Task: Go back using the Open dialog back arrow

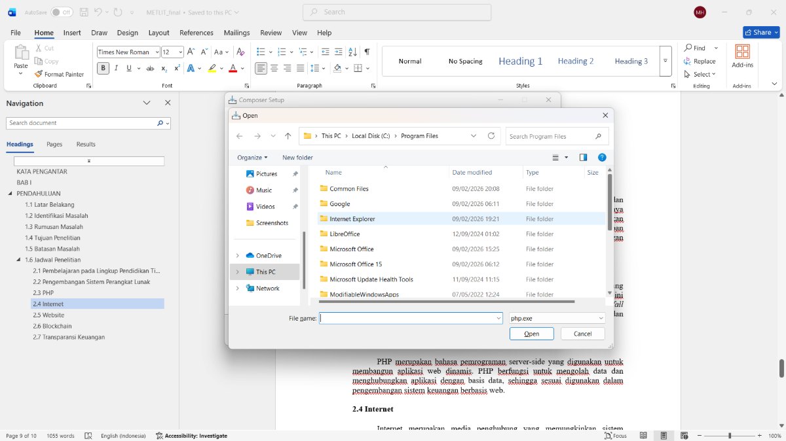Action: coord(240,136)
